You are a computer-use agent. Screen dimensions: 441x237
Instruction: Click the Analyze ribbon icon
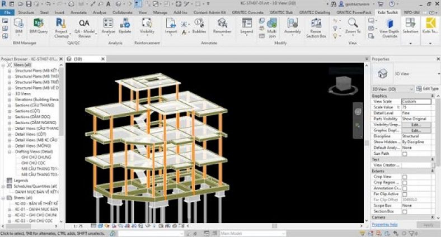[108, 26]
